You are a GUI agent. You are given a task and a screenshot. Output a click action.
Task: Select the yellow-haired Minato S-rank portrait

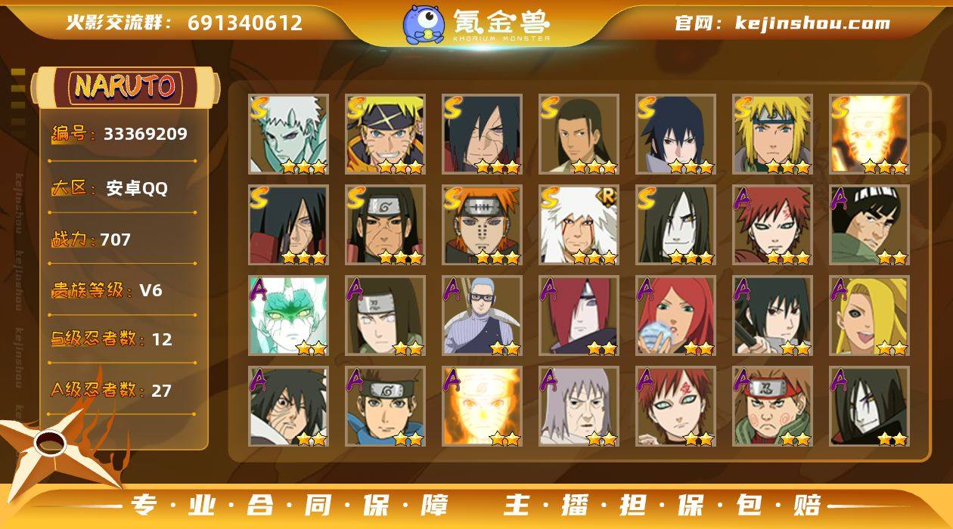coord(772,135)
